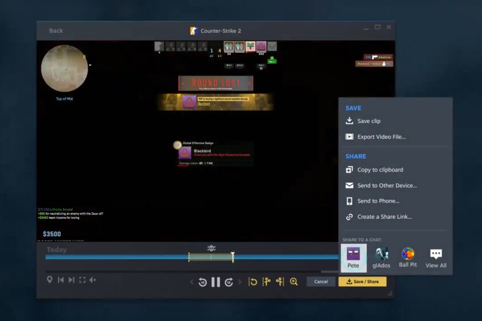The width and height of the screenshot is (482, 321).
Task: Cancel the clip editing
Action: pos(321,281)
